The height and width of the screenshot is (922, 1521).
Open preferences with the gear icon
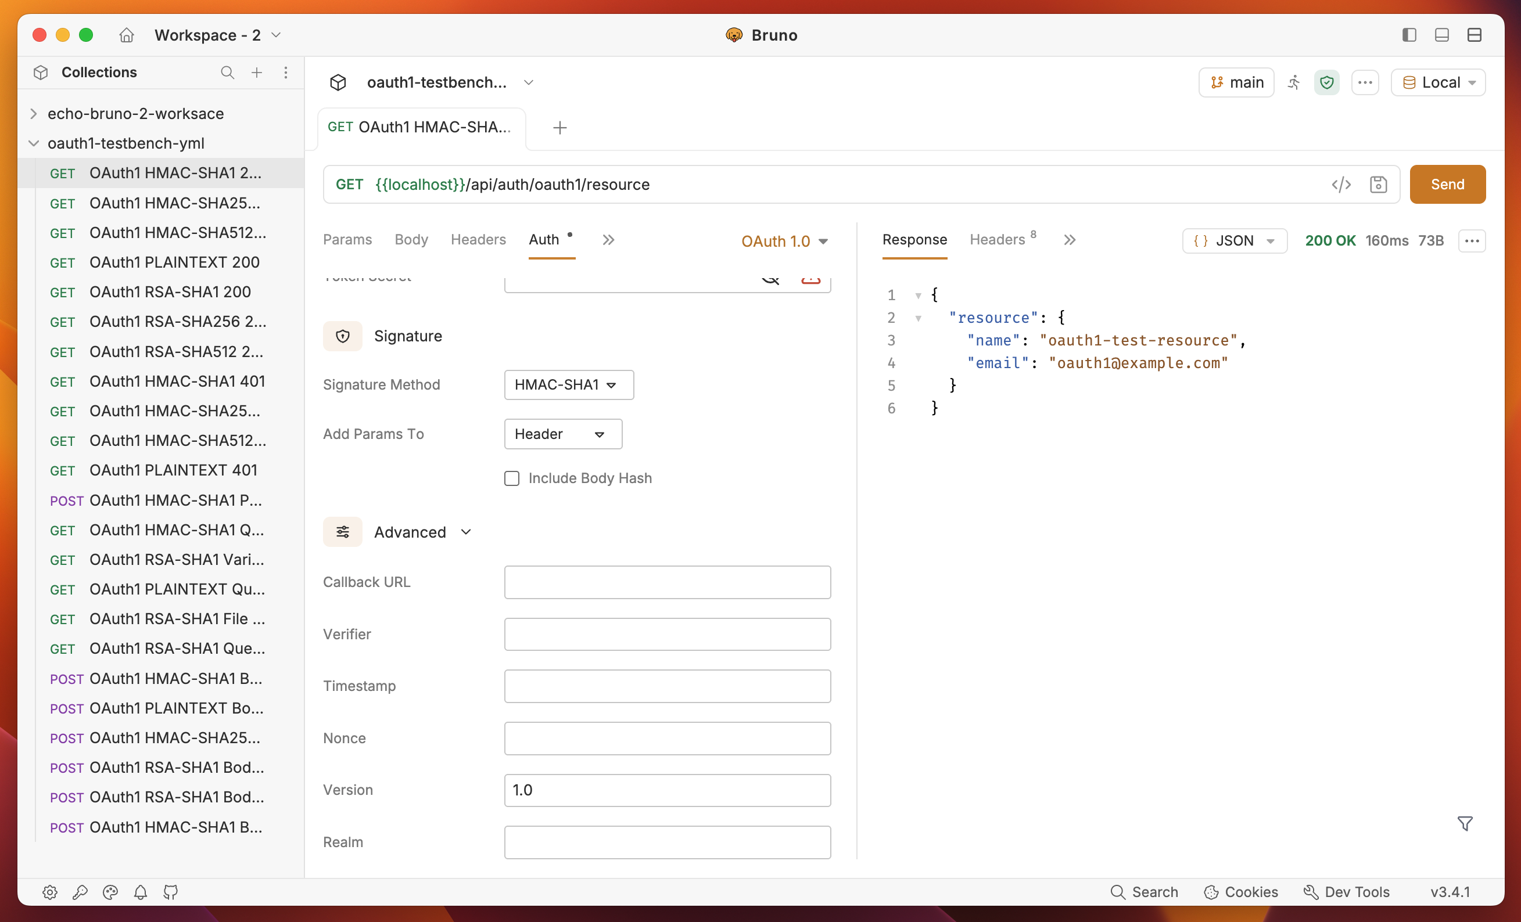coord(50,892)
